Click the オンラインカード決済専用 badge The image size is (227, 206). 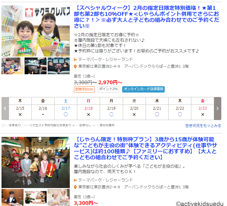(x=143, y=89)
